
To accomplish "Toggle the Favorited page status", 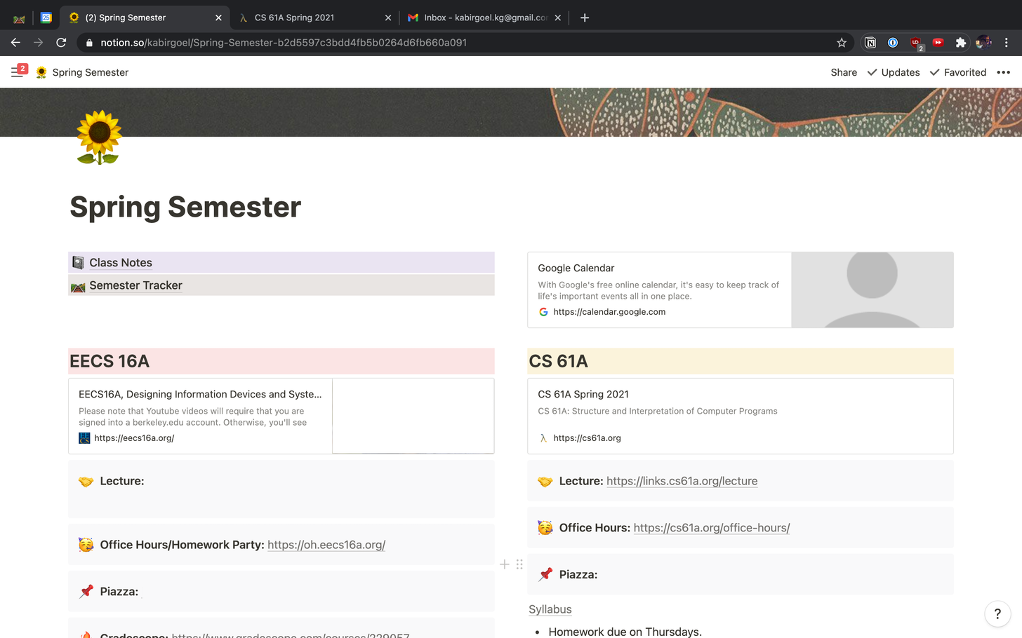I will click(x=958, y=72).
